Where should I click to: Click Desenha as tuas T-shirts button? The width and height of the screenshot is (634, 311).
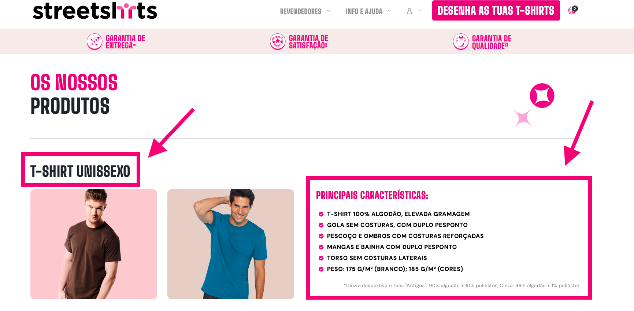496,11
